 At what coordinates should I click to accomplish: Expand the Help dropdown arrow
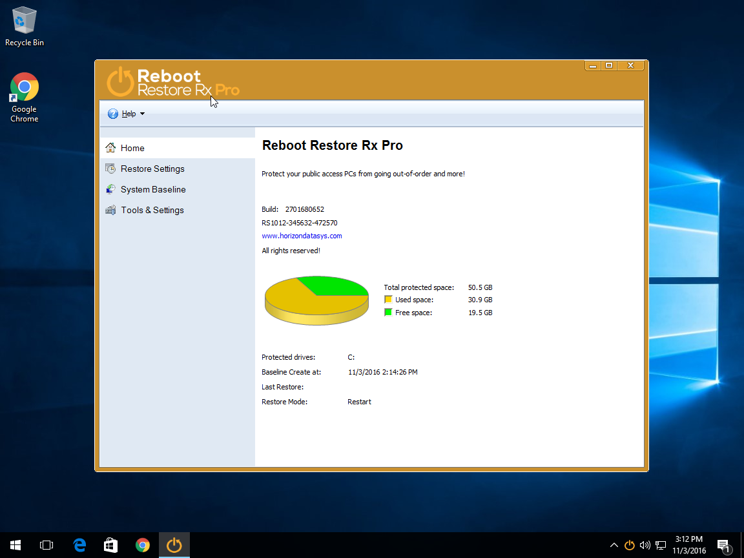pyautogui.click(x=143, y=114)
